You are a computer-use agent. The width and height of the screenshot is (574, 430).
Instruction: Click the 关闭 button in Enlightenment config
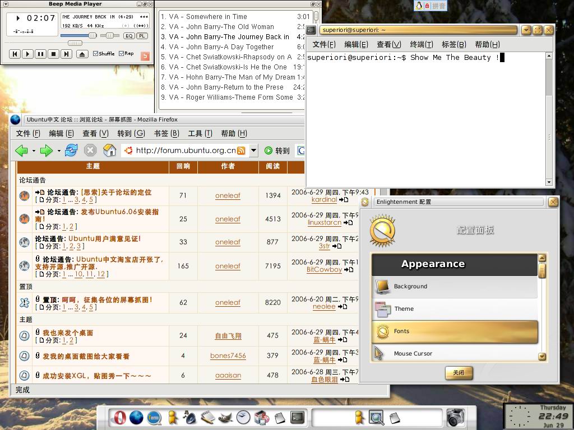click(x=459, y=372)
